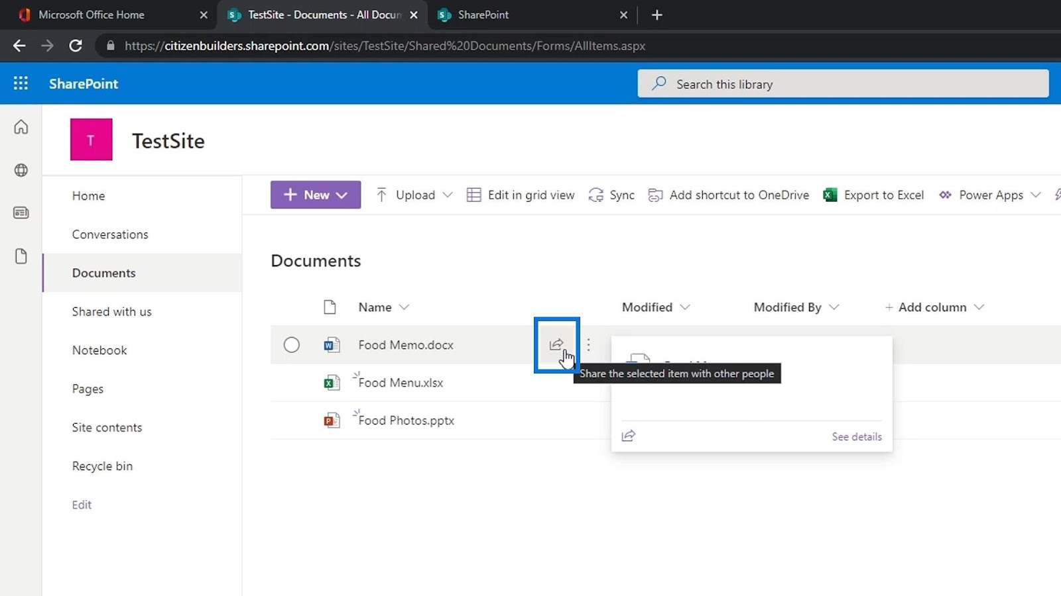
Task: Click share icon in the file hover card
Action: click(629, 436)
